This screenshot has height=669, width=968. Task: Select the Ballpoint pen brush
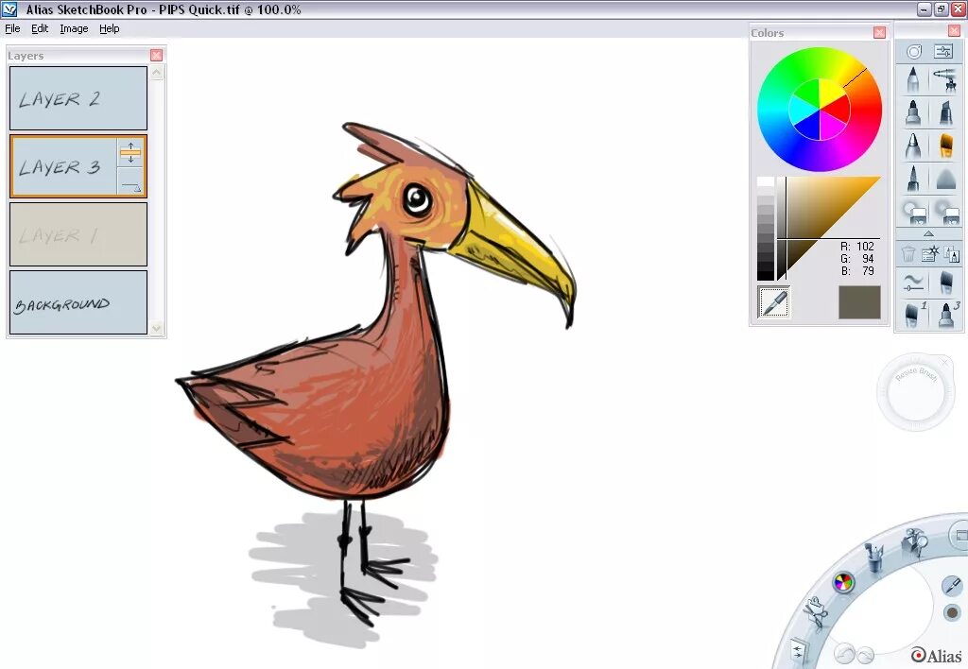(x=913, y=146)
